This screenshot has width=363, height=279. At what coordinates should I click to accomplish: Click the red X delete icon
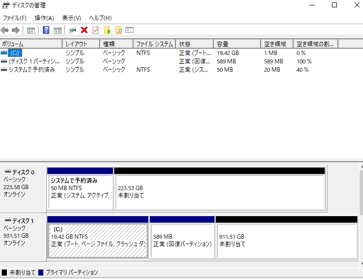[x=84, y=30]
